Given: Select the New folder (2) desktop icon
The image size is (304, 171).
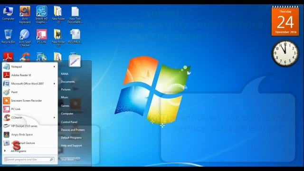Looking at the screenshot, I should pos(58,15).
